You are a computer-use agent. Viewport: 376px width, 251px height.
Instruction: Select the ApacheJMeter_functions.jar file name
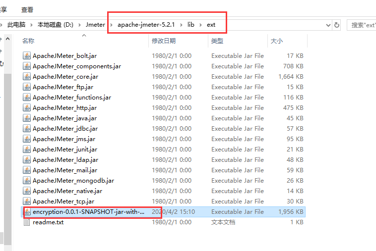(71, 98)
